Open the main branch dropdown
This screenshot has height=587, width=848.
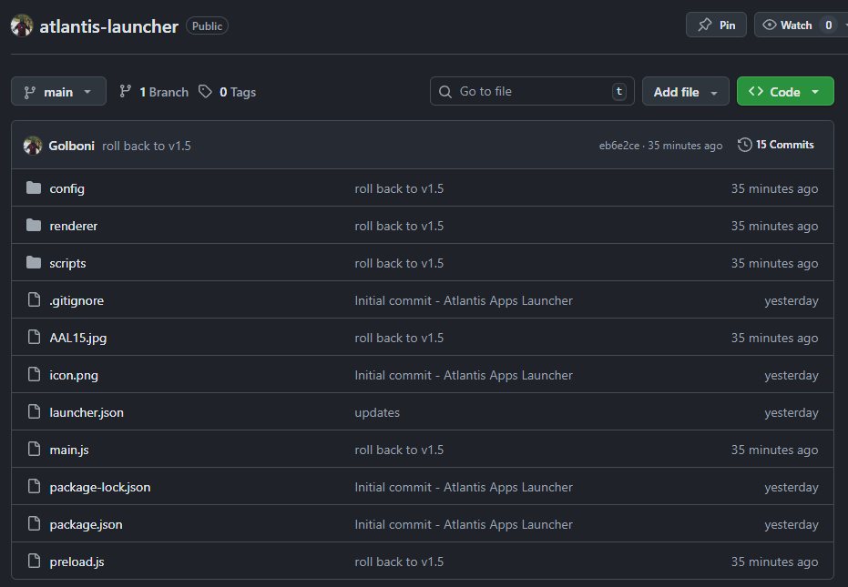pyautogui.click(x=58, y=92)
